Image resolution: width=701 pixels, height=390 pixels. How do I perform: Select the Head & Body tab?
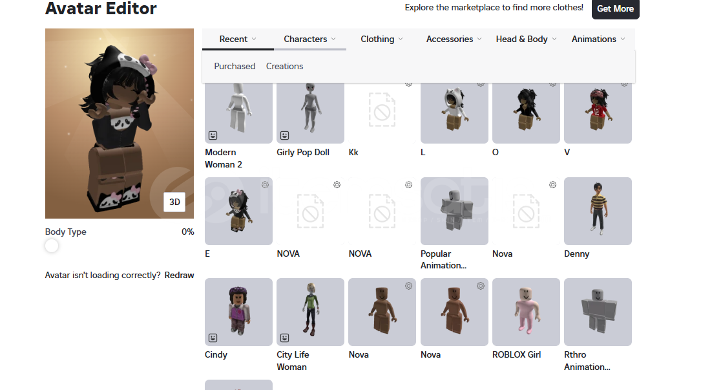(x=526, y=39)
